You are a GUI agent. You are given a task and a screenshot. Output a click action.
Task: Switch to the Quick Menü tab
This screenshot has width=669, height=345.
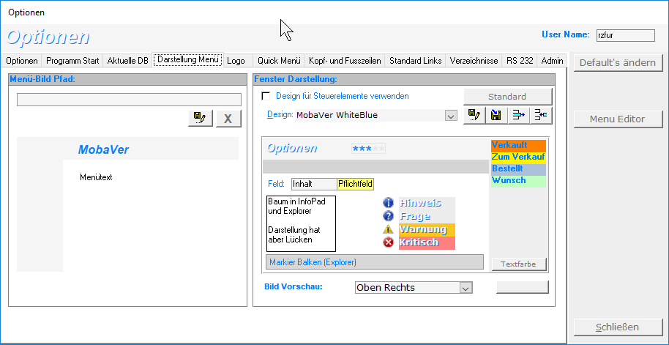click(279, 61)
